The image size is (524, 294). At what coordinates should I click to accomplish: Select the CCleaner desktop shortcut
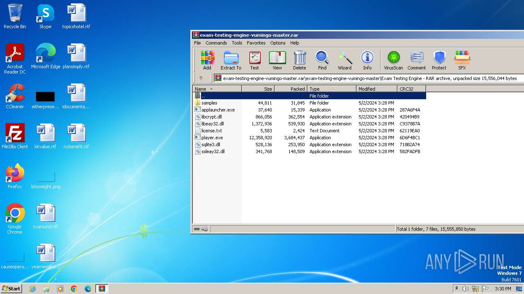click(15, 96)
